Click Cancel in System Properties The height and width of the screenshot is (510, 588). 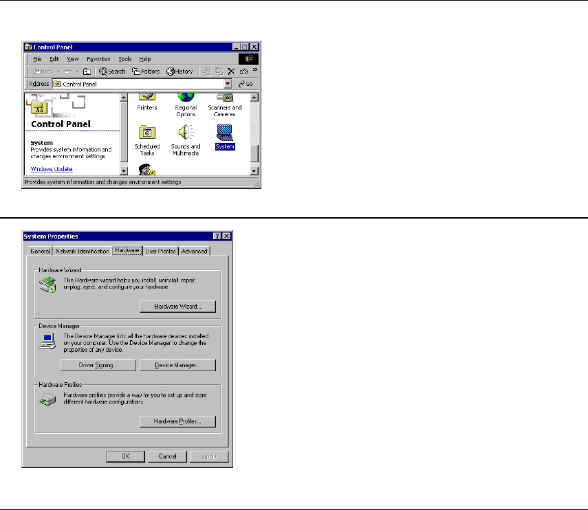coord(167,456)
